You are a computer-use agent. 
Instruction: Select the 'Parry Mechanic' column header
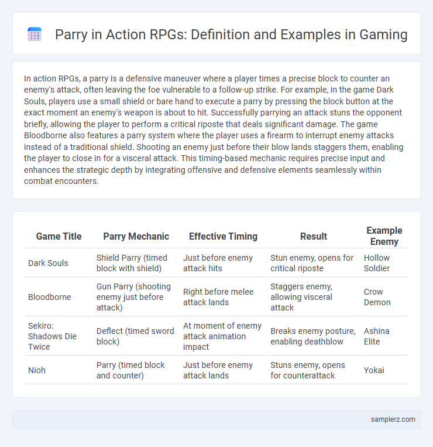pyautogui.click(x=136, y=236)
